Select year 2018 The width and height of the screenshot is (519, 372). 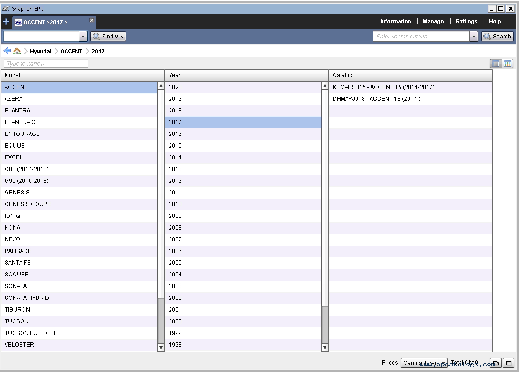(x=243, y=111)
